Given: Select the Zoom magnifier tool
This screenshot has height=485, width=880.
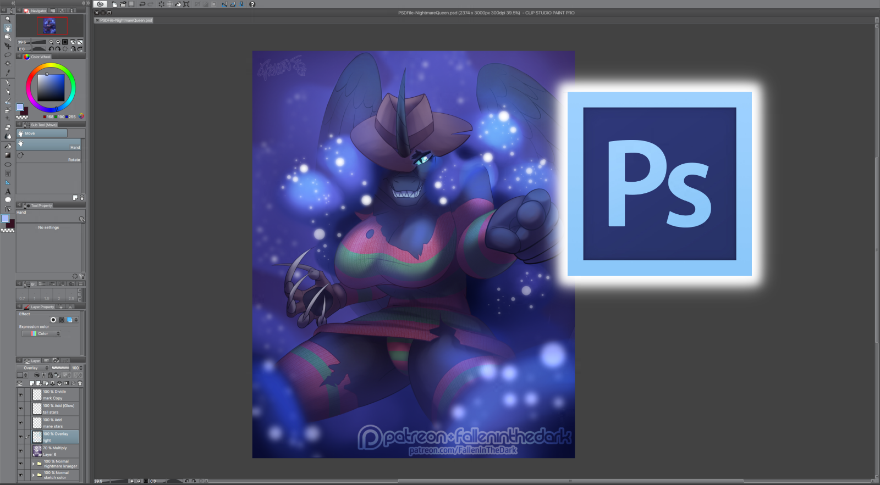Looking at the screenshot, I should click(x=8, y=19).
